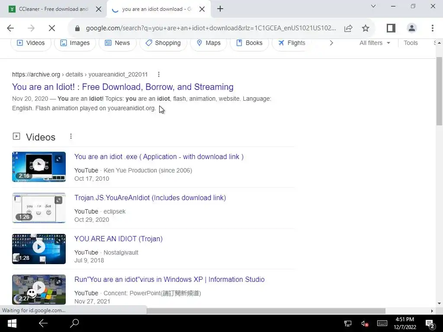Open Windows taskbar search
The height and width of the screenshot is (332, 443).
pyautogui.click(x=74, y=323)
